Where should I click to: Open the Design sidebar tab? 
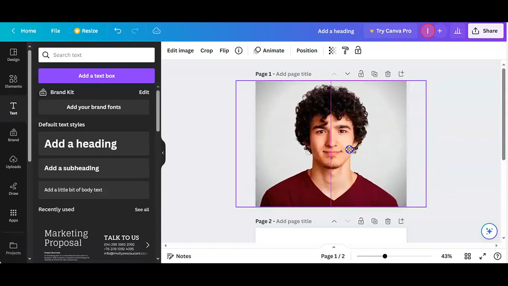(13, 55)
